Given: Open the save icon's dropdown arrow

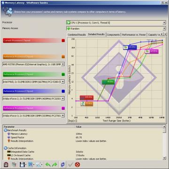Looking at the screenshot, I should pyautogui.click(x=26, y=165).
